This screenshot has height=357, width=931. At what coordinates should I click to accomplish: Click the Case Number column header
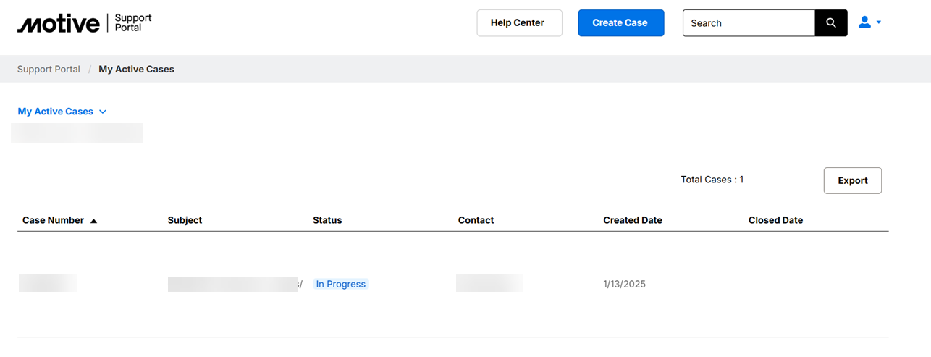(53, 220)
